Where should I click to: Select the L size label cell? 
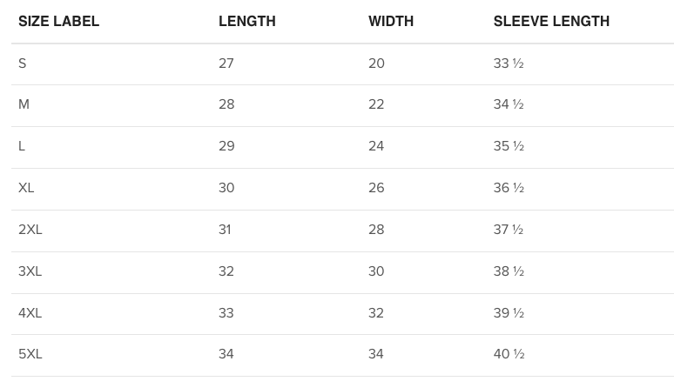tap(22, 146)
